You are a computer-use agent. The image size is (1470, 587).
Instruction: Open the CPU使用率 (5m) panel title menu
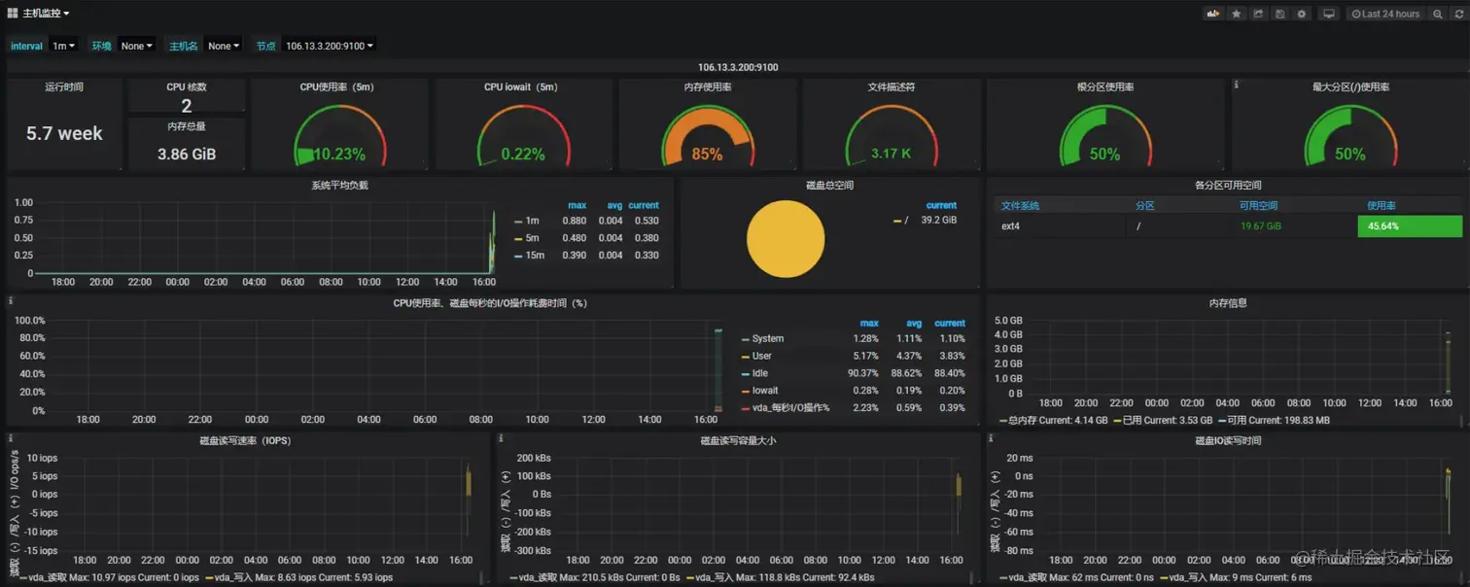pos(336,86)
